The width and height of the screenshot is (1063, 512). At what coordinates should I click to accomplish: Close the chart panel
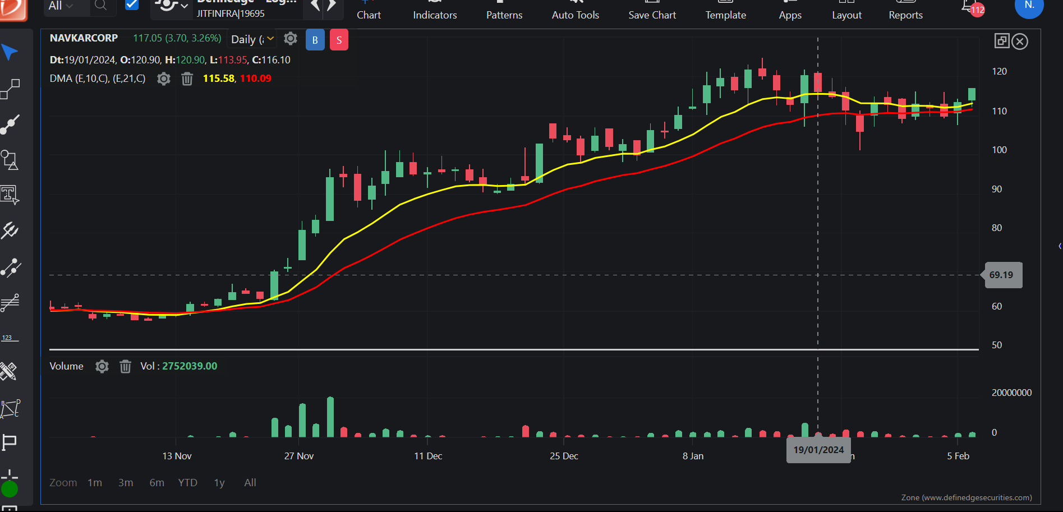(x=1020, y=41)
